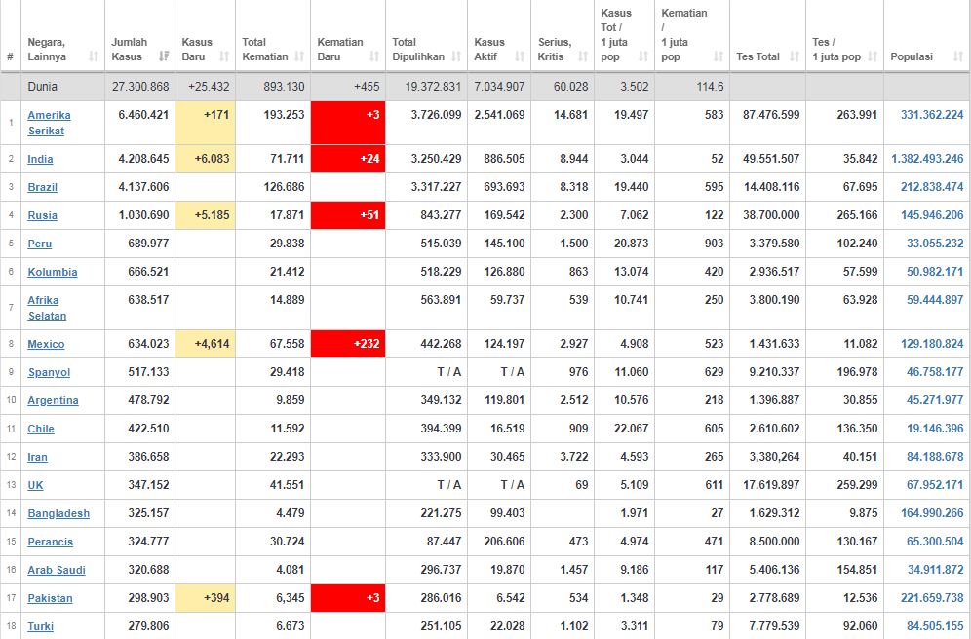
Task: Select Brazil total cases 4.137.606
Action: point(143,187)
